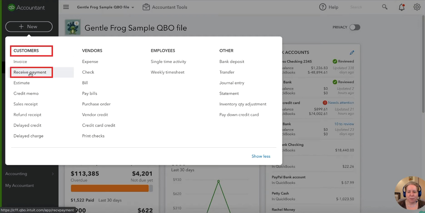Click the New button
The width and height of the screenshot is (425, 213).
pyautogui.click(x=29, y=27)
